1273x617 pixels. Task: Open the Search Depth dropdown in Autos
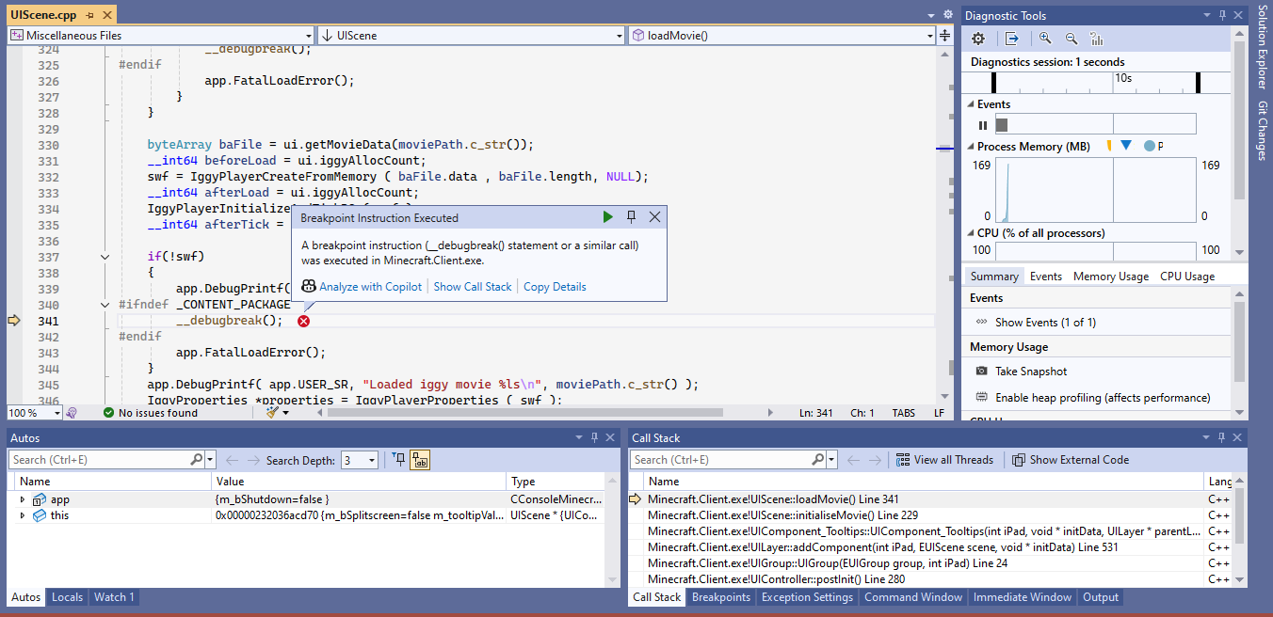(372, 460)
